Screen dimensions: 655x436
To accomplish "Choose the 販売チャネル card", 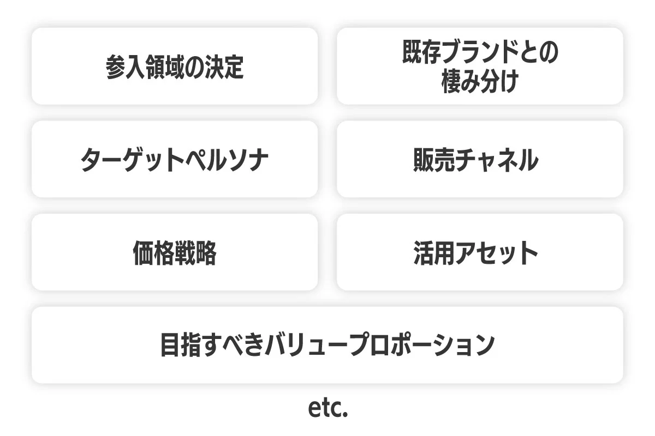I will [480, 159].
